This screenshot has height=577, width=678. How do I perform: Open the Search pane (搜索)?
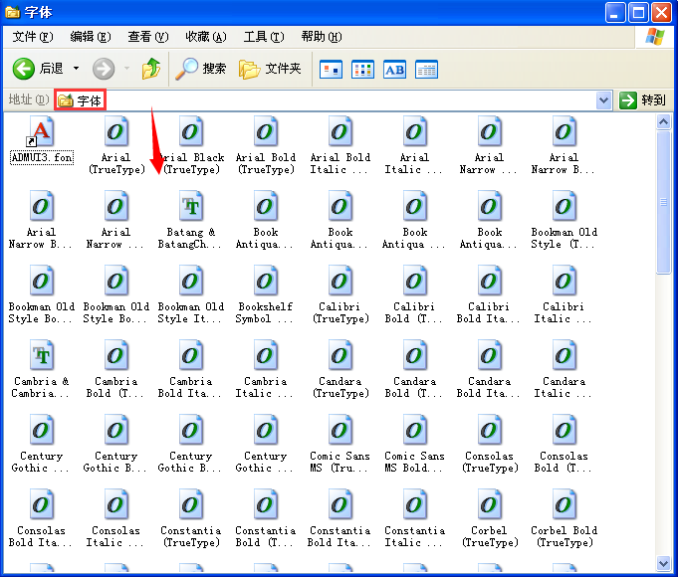click(x=201, y=69)
